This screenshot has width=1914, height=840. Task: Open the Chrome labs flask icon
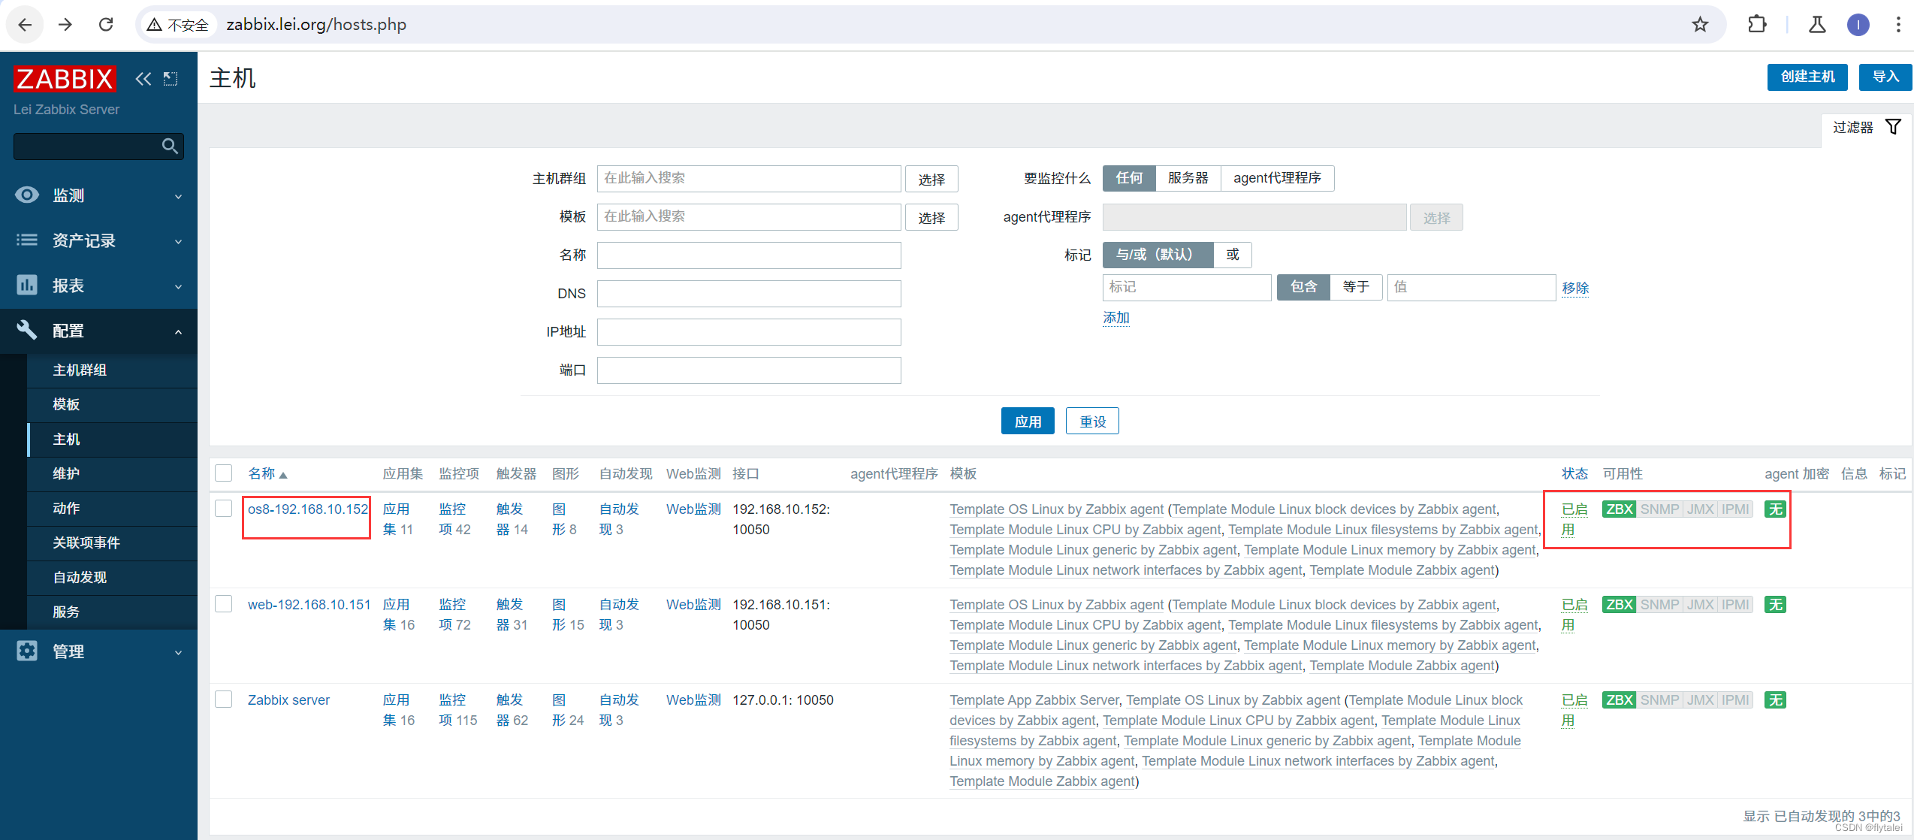[1817, 25]
